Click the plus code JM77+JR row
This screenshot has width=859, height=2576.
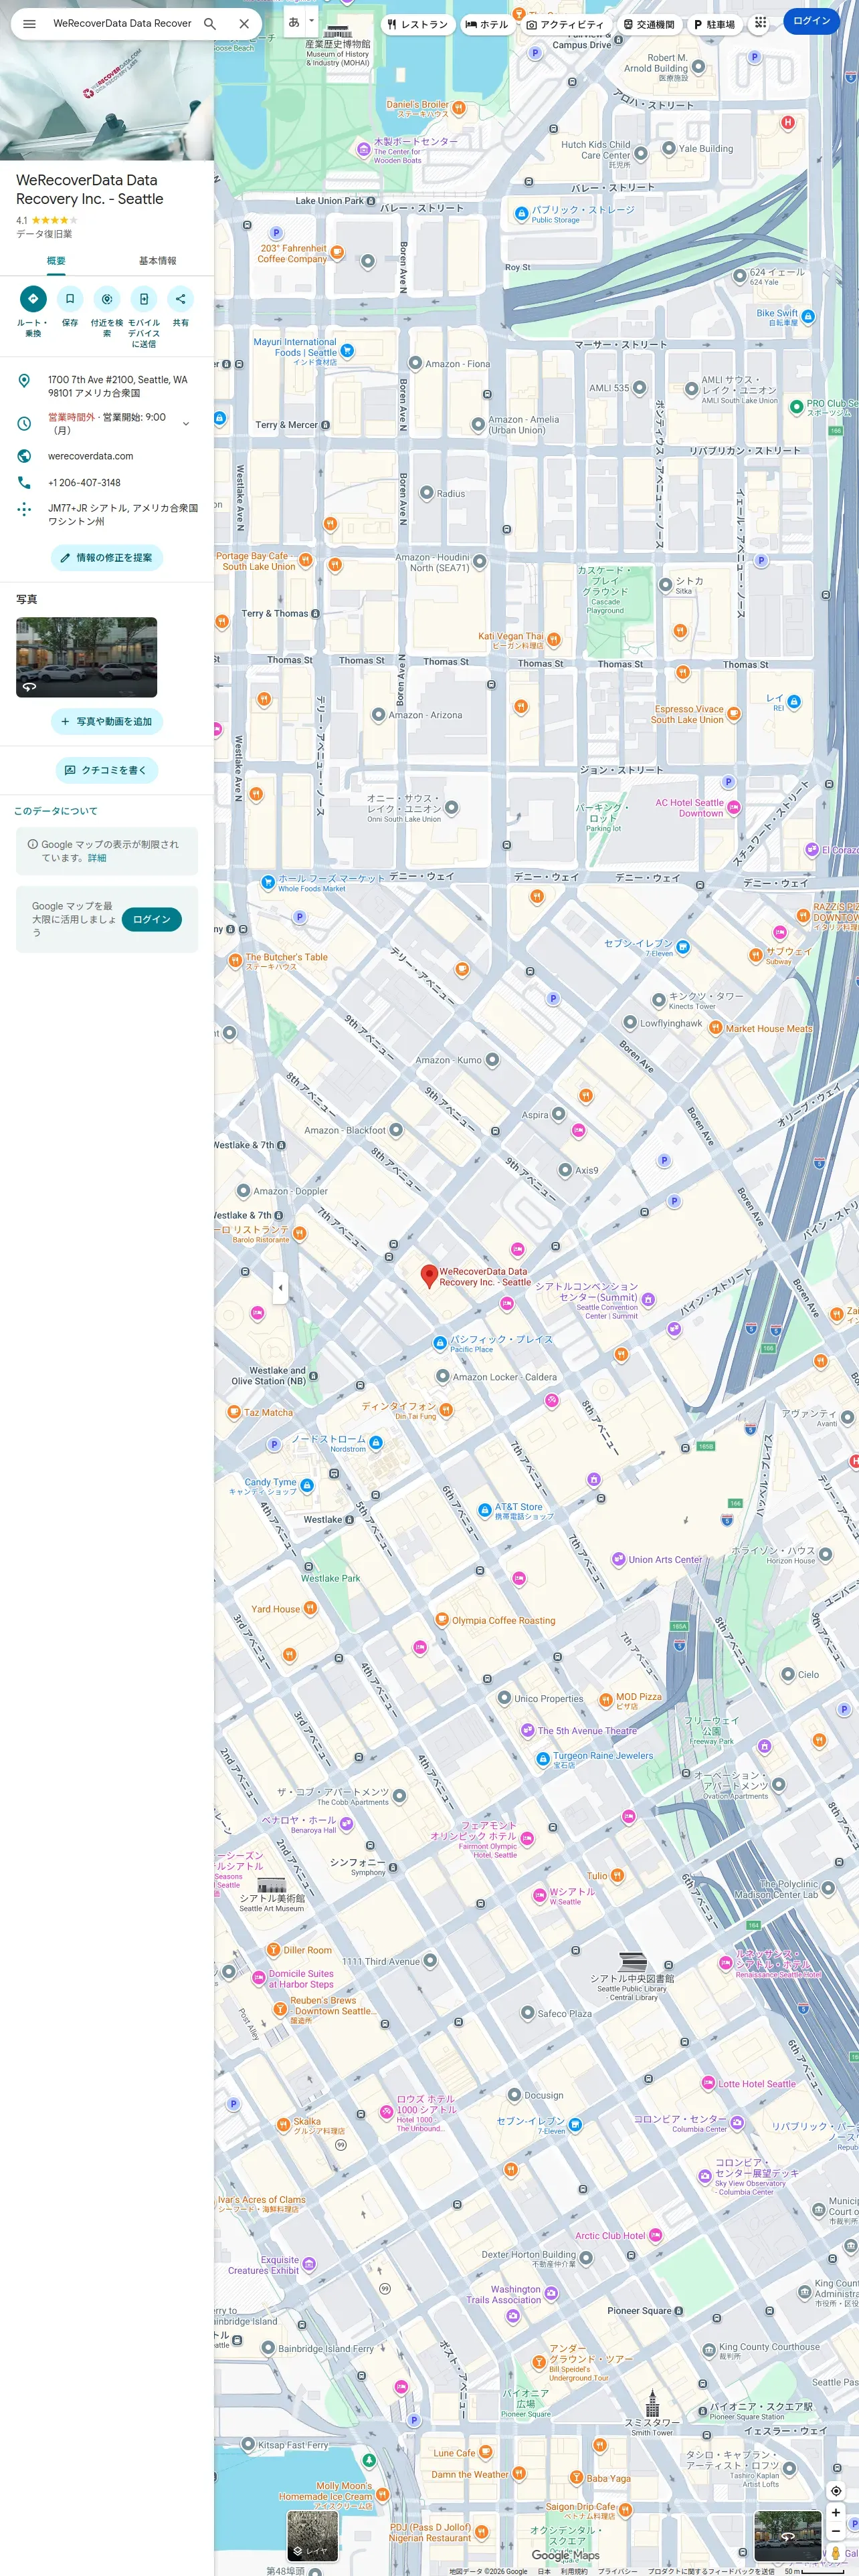(x=107, y=514)
